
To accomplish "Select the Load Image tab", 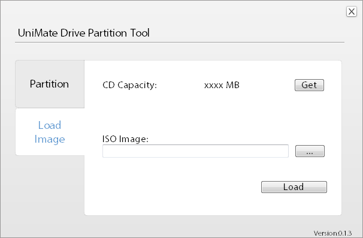I will click(x=50, y=132).
